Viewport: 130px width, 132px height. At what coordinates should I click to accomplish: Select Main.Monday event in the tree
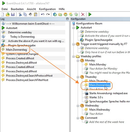[x=98, y=64]
